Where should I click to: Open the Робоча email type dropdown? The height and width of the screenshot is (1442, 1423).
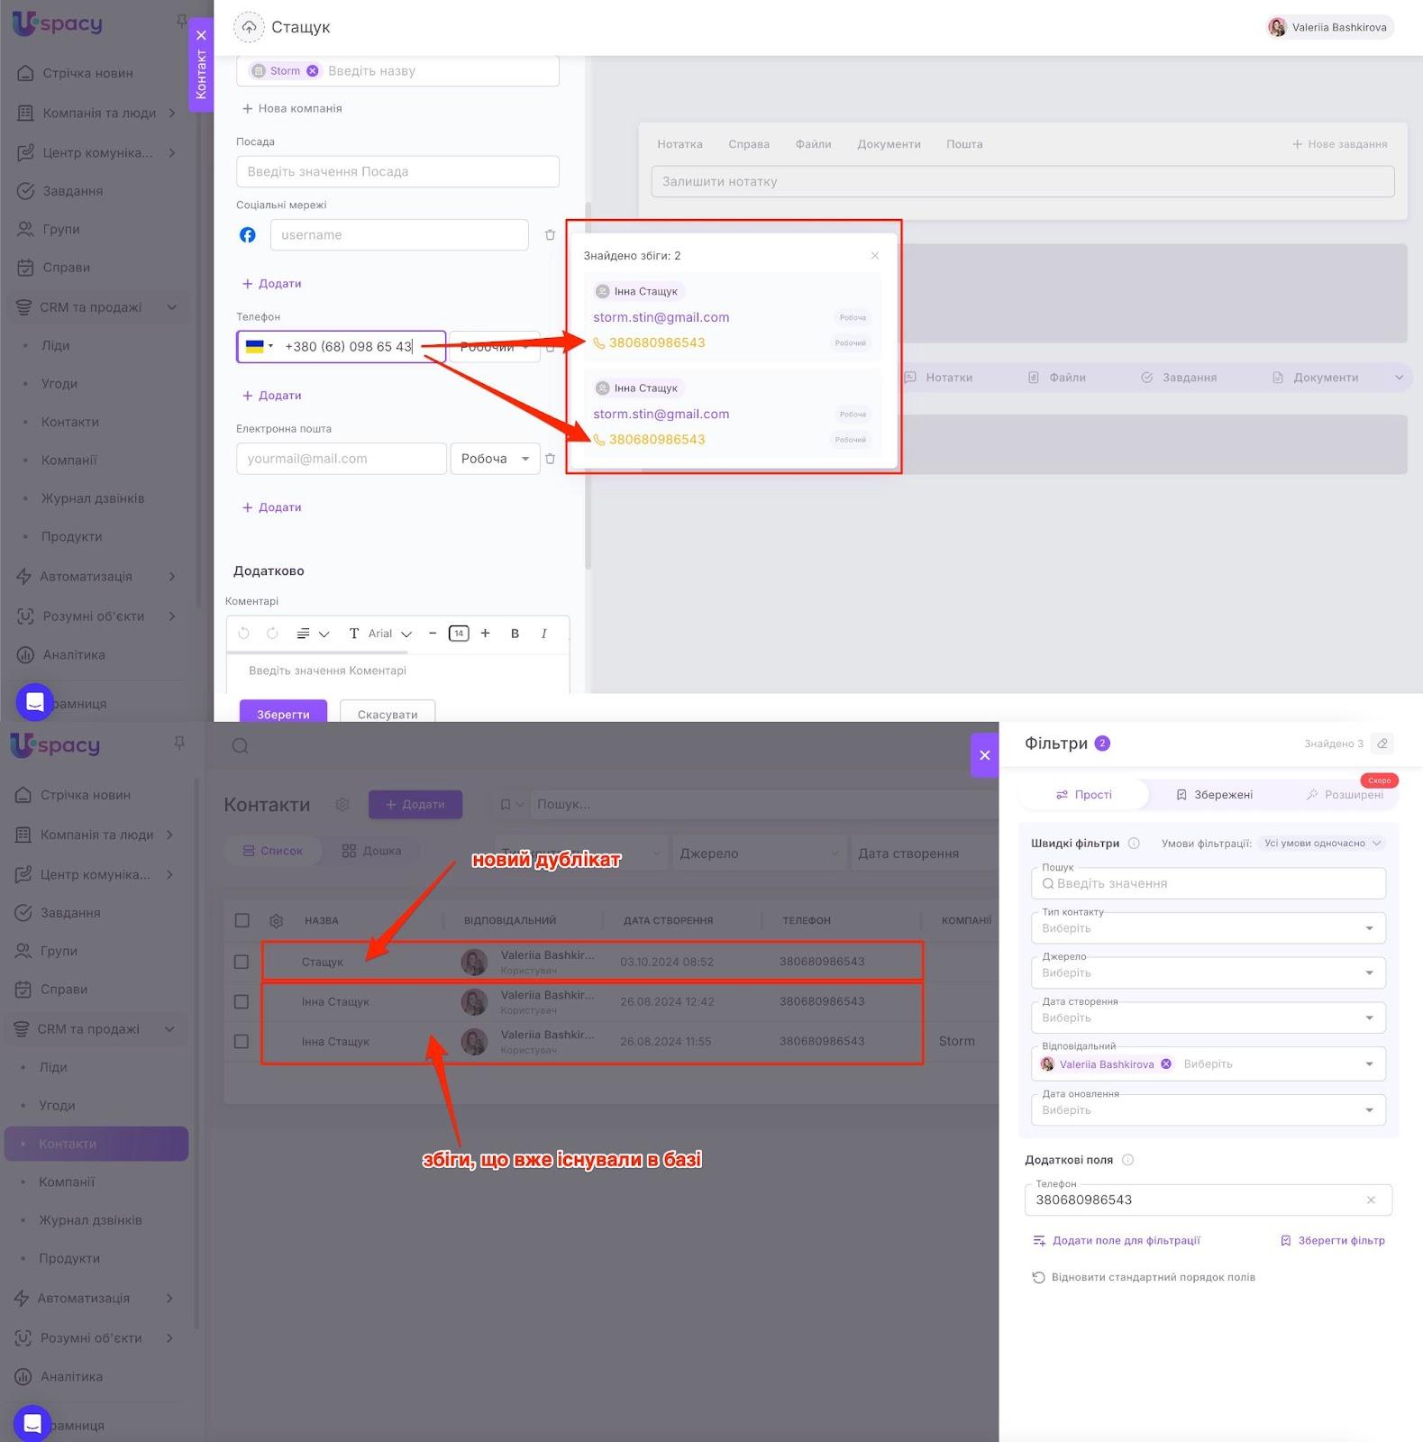pyautogui.click(x=495, y=459)
